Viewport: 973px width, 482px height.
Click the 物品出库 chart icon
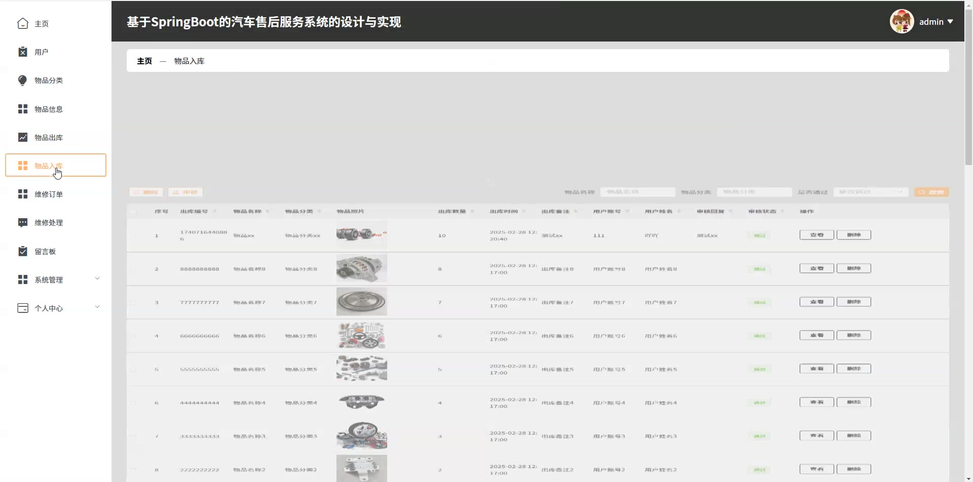click(23, 138)
